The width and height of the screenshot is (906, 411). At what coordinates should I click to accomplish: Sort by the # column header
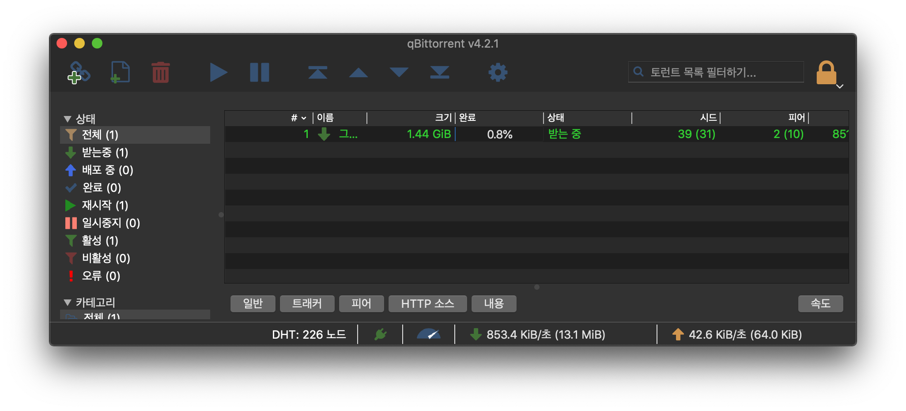[x=269, y=118]
